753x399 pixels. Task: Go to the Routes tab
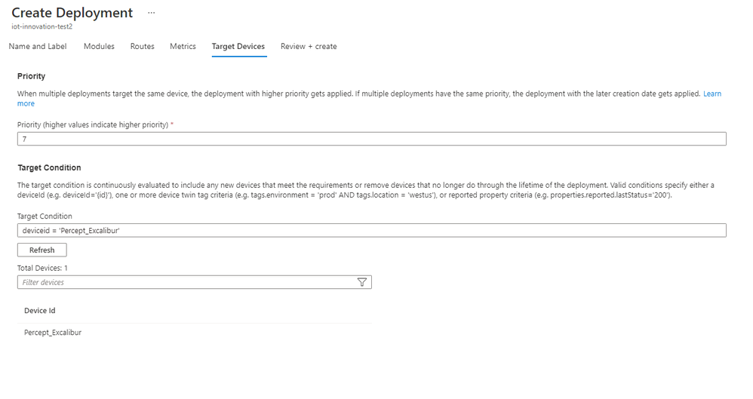142,46
